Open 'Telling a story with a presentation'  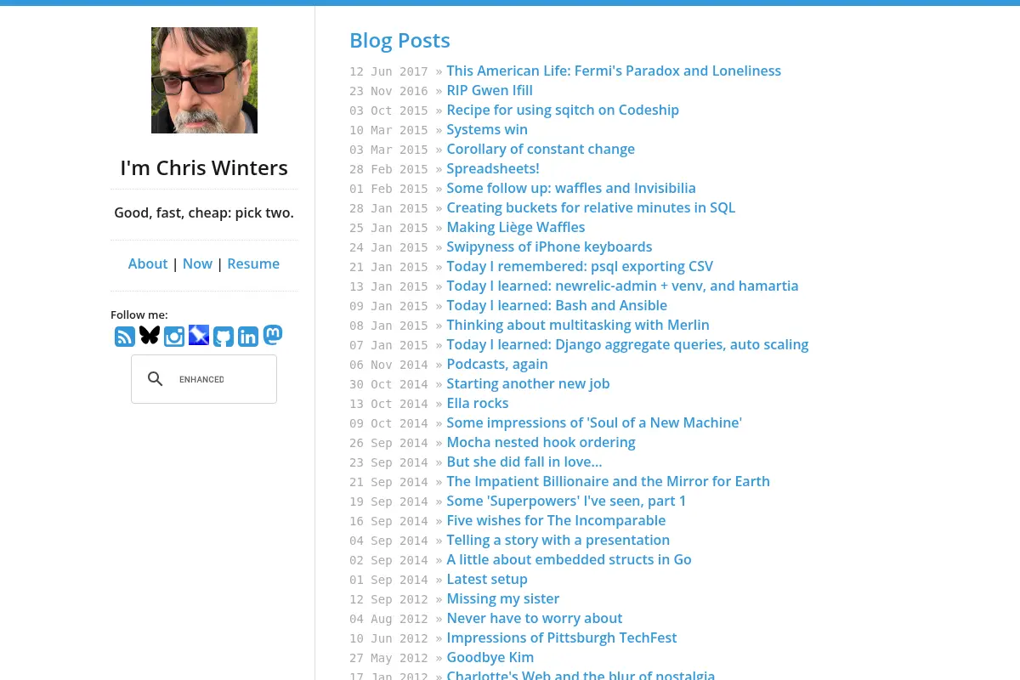(x=558, y=540)
